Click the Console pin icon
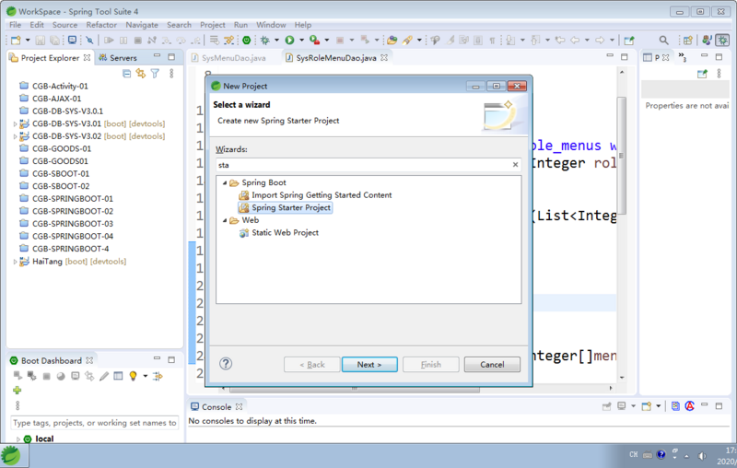The image size is (737, 468). click(x=607, y=406)
